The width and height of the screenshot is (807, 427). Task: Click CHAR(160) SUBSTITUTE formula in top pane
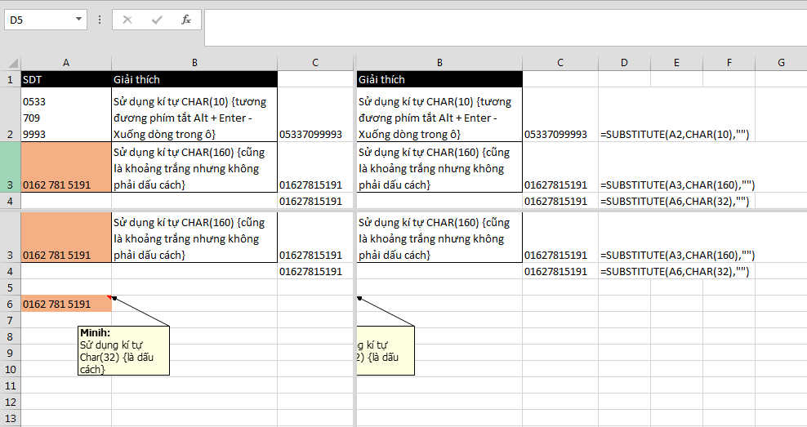click(x=677, y=185)
